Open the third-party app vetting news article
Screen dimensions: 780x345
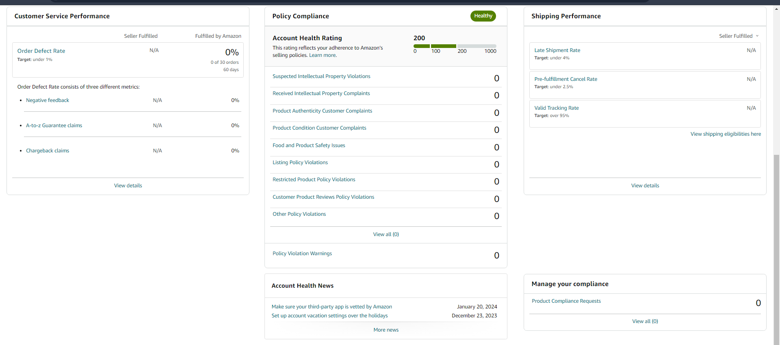(x=331, y=307)
